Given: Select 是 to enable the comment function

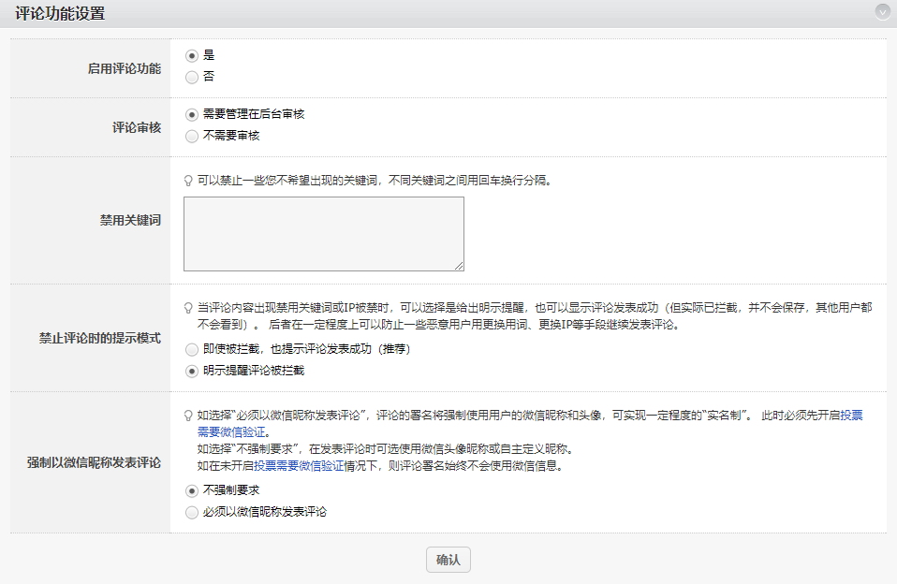Looking at the screenshot, I should coord(192,55).
